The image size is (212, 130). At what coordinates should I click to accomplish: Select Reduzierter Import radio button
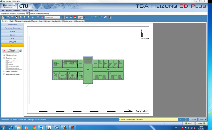coord(4,58)
